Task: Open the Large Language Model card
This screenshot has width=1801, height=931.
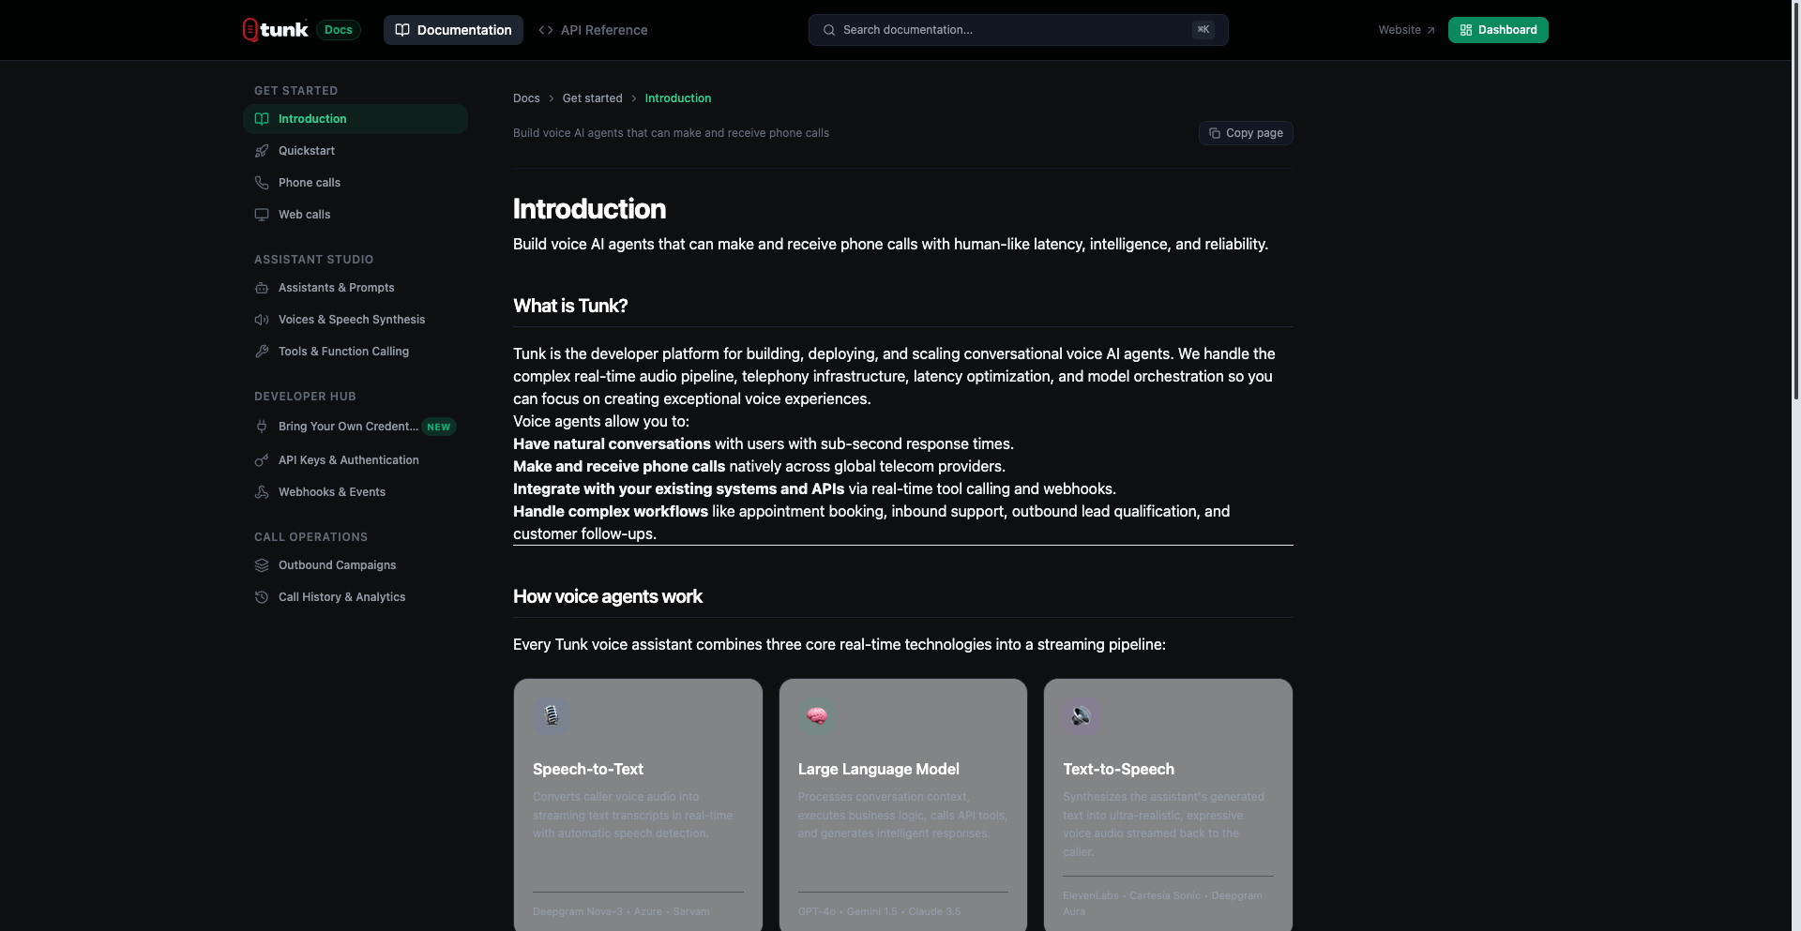Action: [x=903, y=804]
